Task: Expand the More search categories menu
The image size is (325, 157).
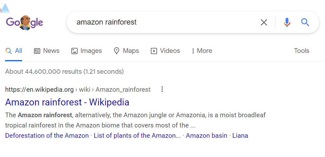Action: click(x=202, y=51)
